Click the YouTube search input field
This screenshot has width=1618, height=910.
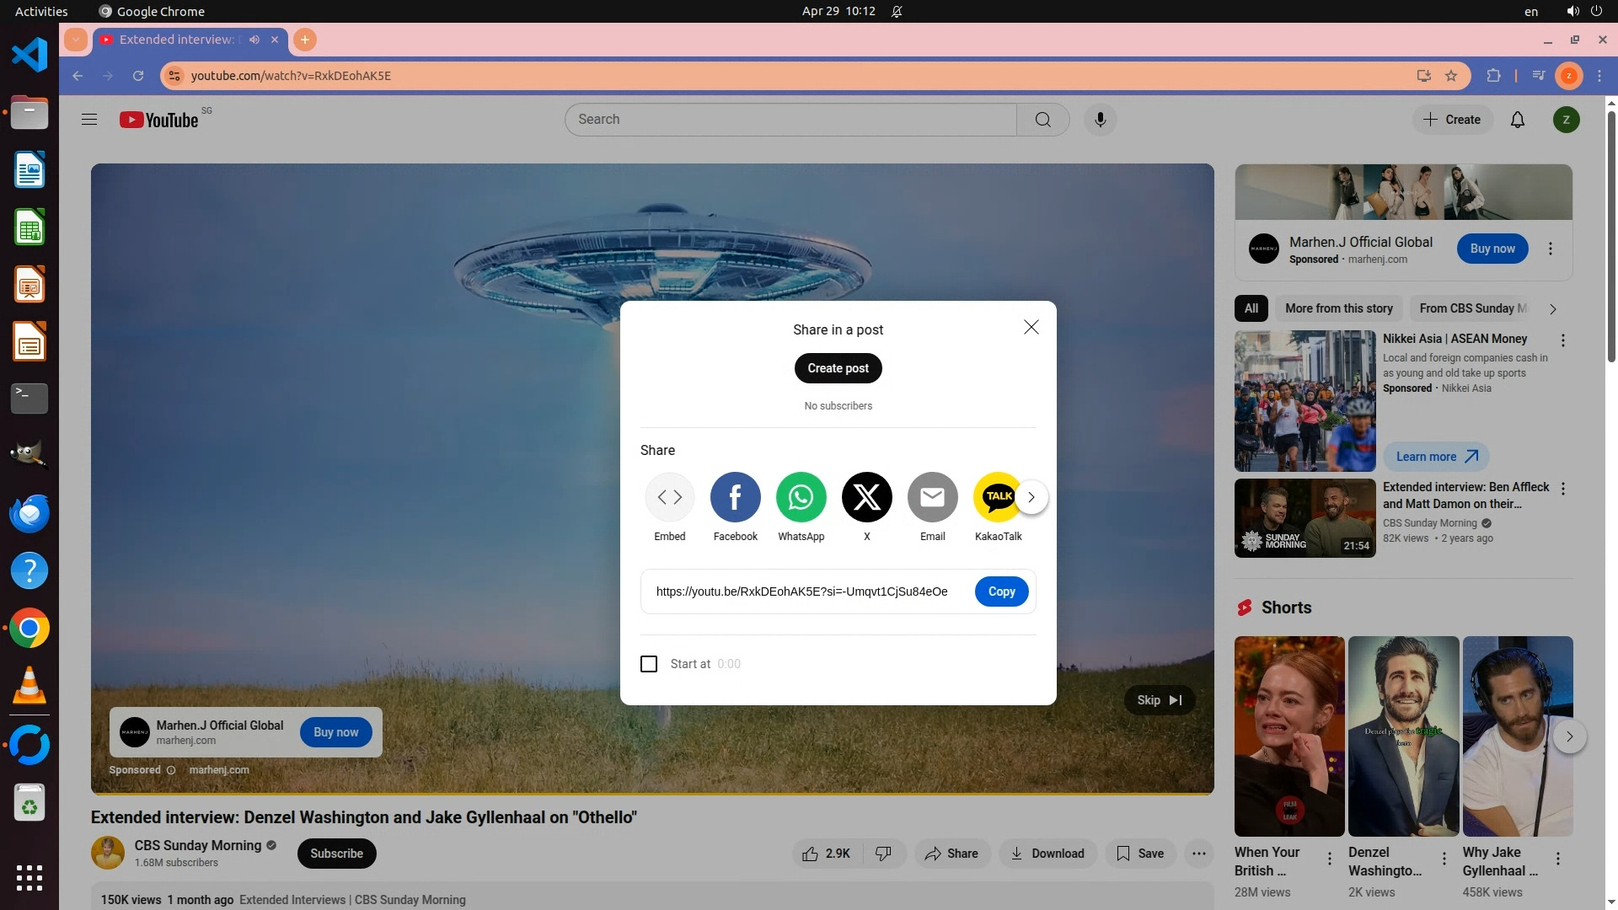pos(790,120)
